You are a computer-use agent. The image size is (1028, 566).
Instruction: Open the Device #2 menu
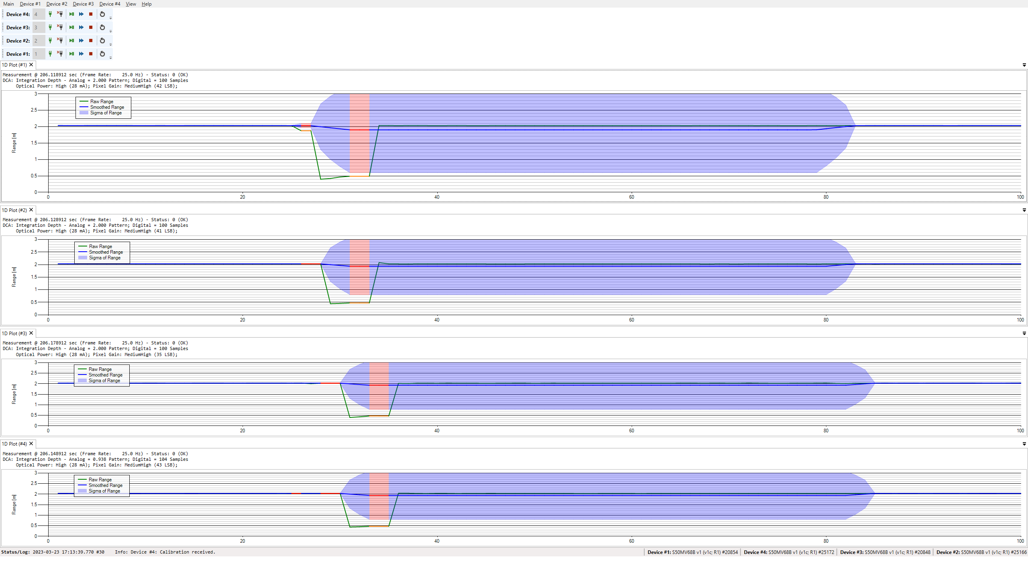57,4
